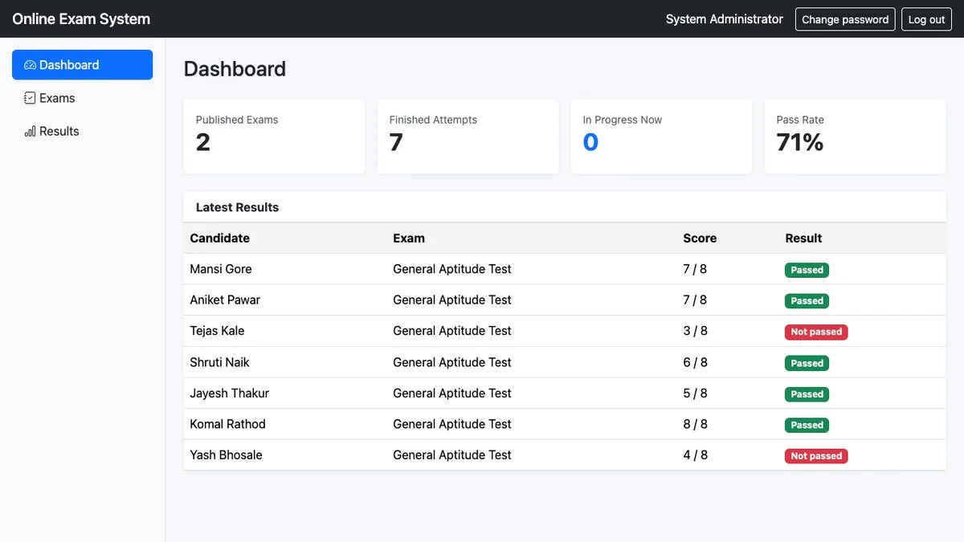Open the Results sidebar item
964x542 pixels.
[x=82, y=131]
